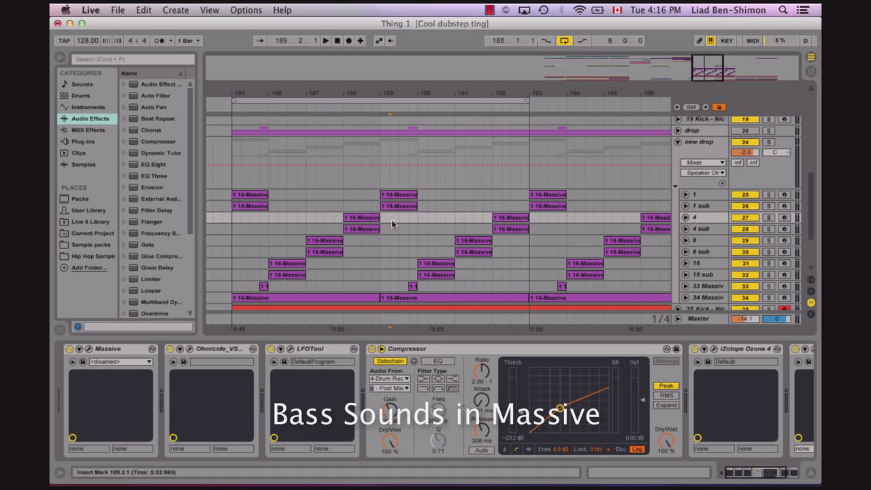Open the File menu
Image resolution: width=871 pixels, height=490 pixels.
tap(118, 10)
